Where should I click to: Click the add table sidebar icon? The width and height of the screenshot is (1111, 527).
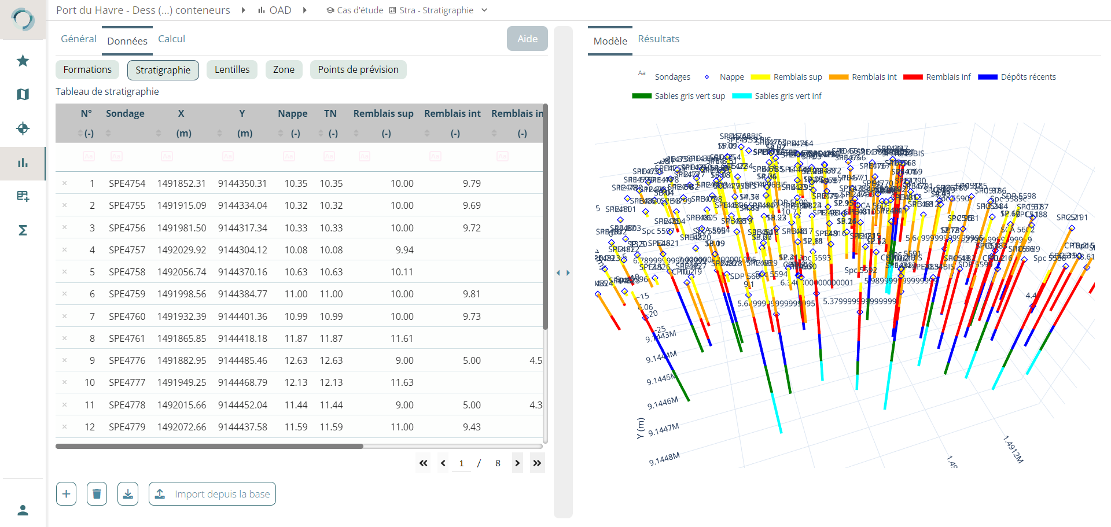[x=23, y=196]
